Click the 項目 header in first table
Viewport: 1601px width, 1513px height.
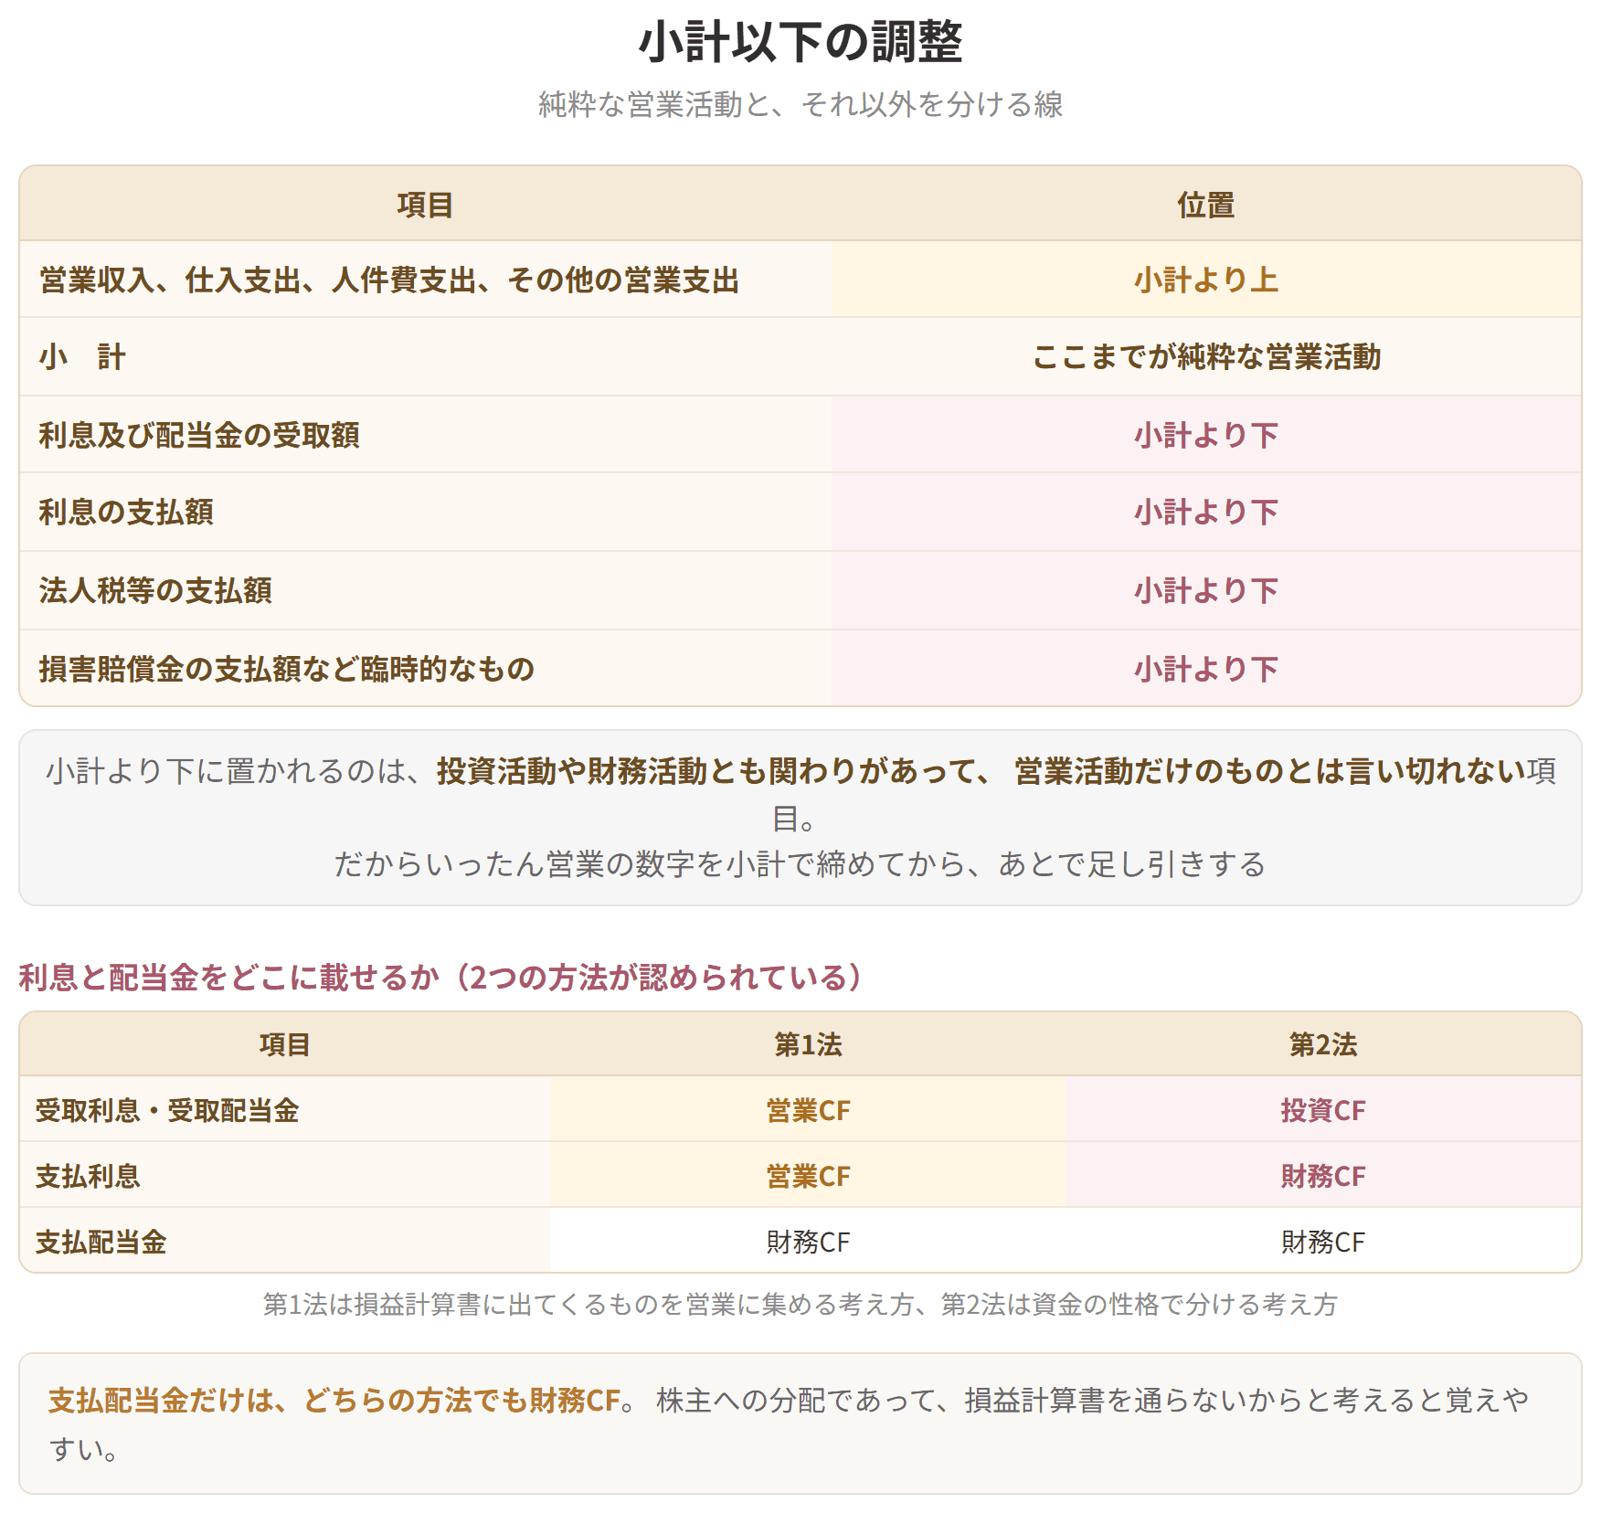425,205
